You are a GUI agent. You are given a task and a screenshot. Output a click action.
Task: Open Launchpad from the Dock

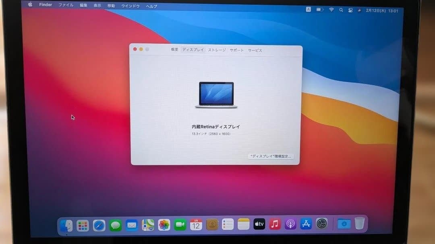point(83,225)
